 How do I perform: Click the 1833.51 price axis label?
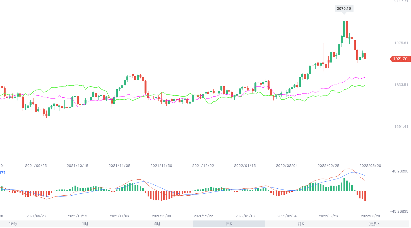click(x=401, y=85)
